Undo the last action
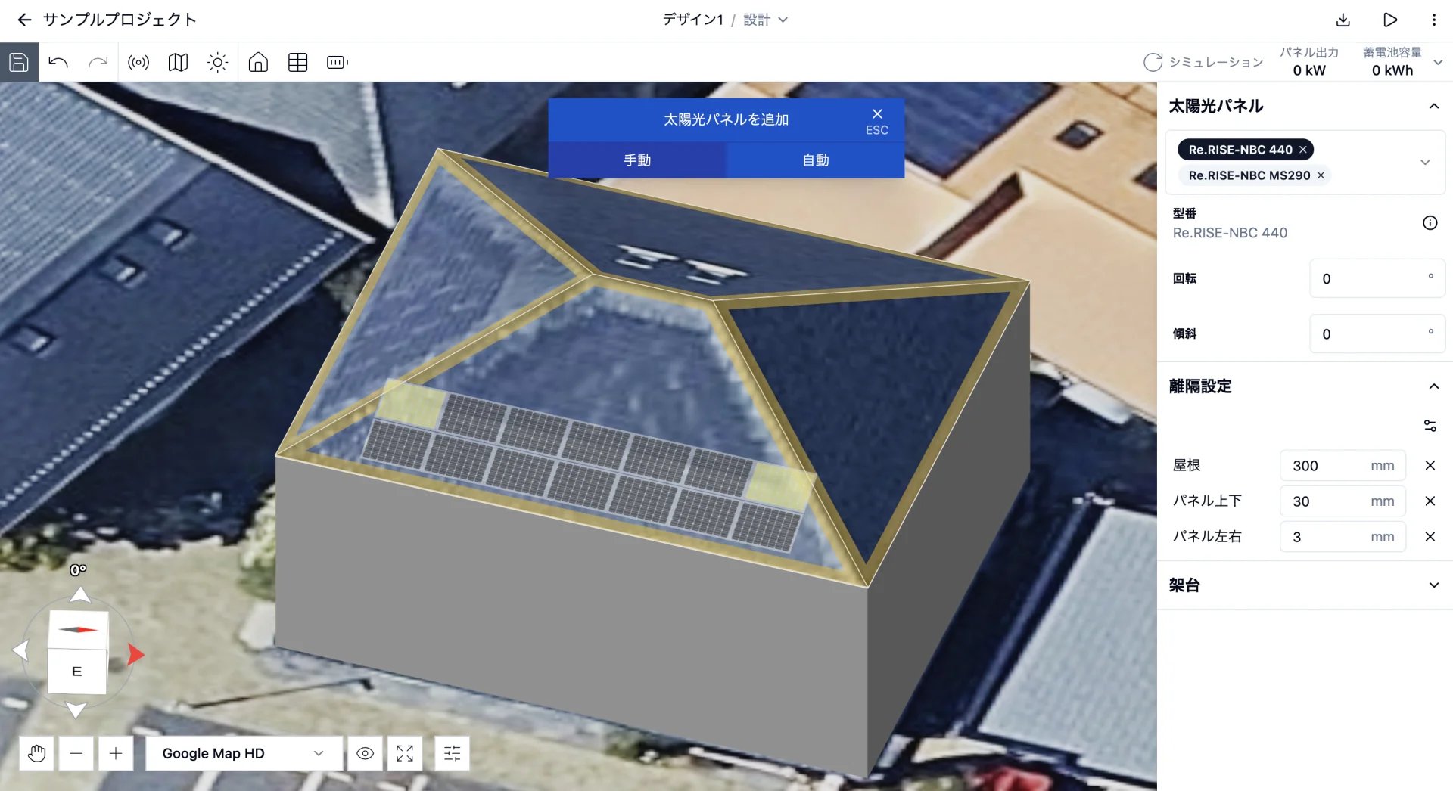This screenshot has height=791, width=1453. (x=58, y=62)
